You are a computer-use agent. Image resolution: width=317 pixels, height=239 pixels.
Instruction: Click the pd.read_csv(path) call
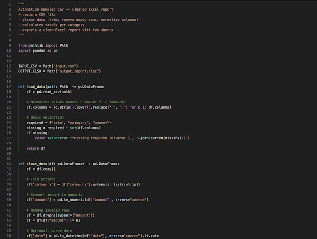(x=54, y=92)
